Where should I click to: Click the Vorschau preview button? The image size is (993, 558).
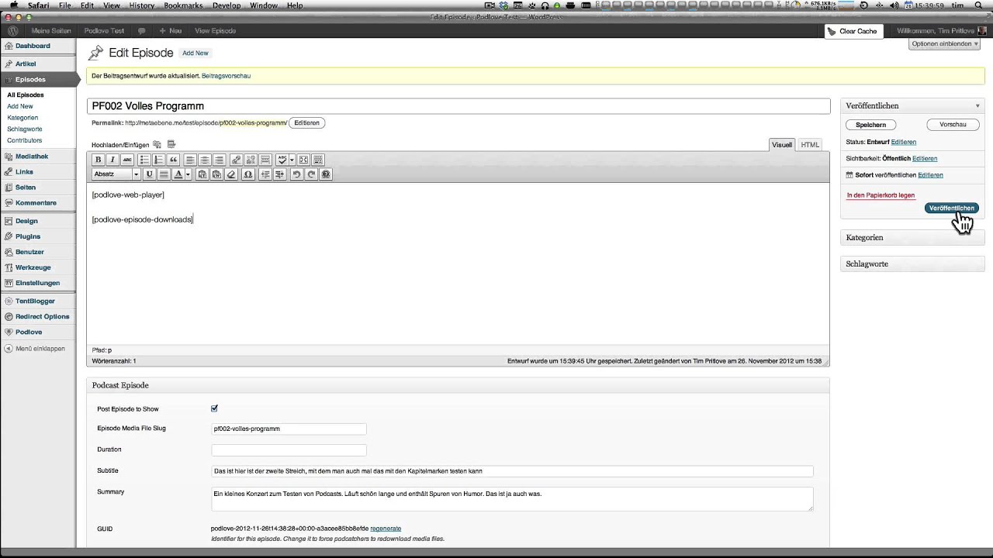(x=953, y=125)
